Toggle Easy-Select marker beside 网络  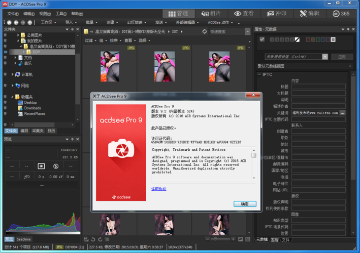point(5,86)
